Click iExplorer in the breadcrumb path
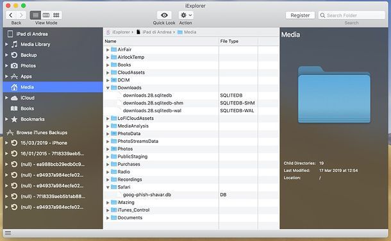The height and width of the screenshot is (241, 391). click(121, 32)
